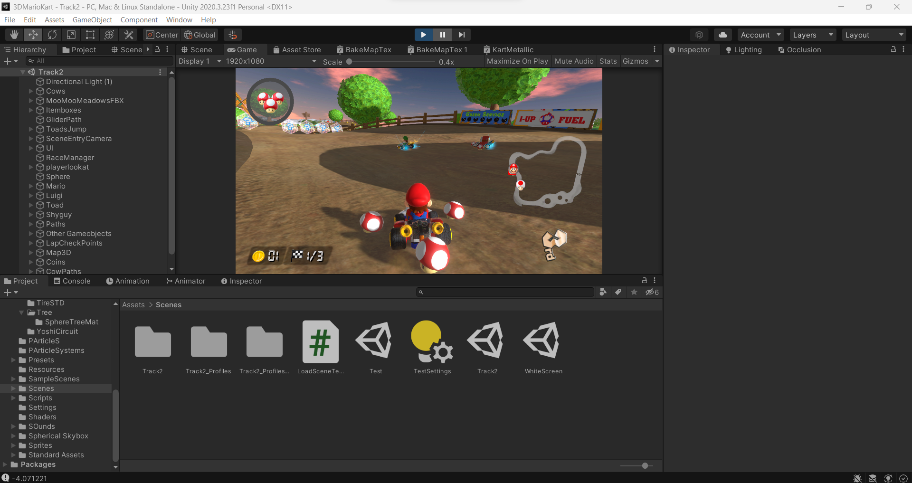
Task: Toggle Gizmos in Game view
Action: pyautogui.click(x=636, y=61)
